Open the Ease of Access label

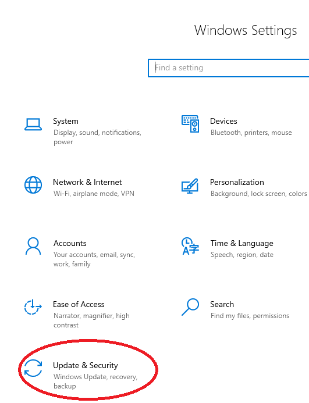coord(79,304)
